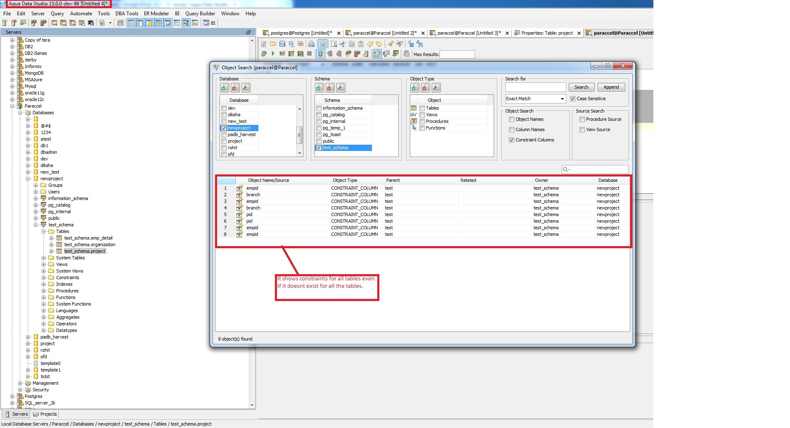The height and width of the screenshot is (428, 790).
Task: Switch to the Projects bottom tab
Action: click(x=45, y=414)
